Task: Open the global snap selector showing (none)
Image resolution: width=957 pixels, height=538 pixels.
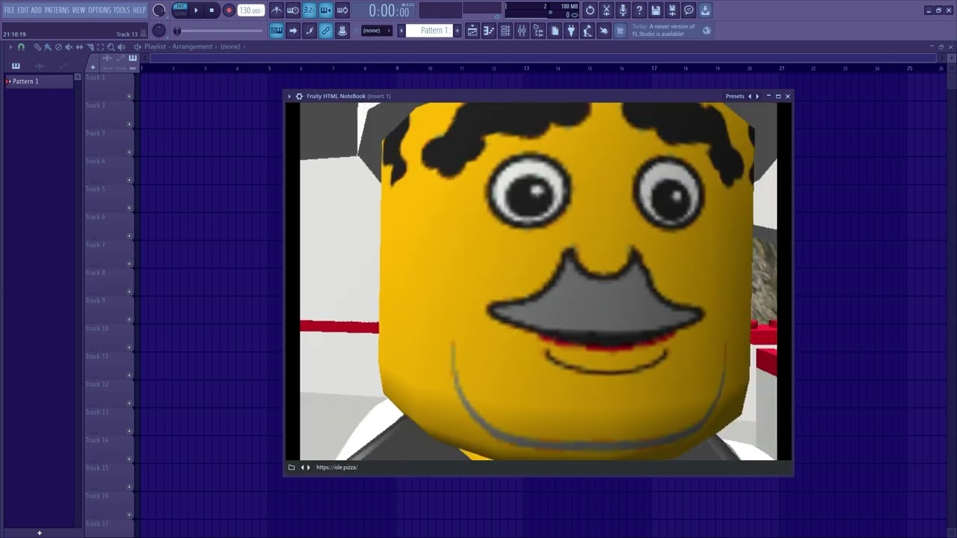Action: 376,31
